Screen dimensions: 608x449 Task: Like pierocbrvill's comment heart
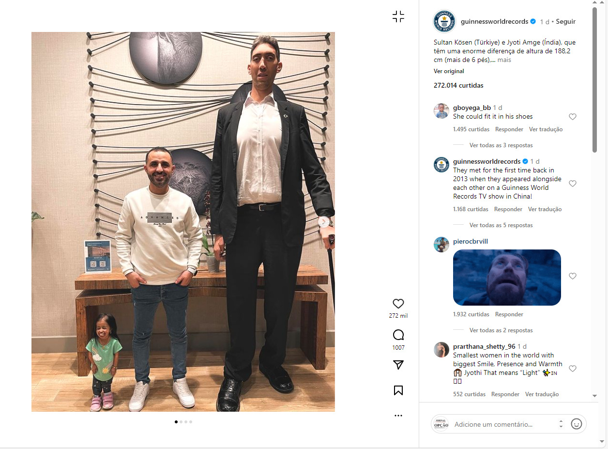(x=572, y=276)
